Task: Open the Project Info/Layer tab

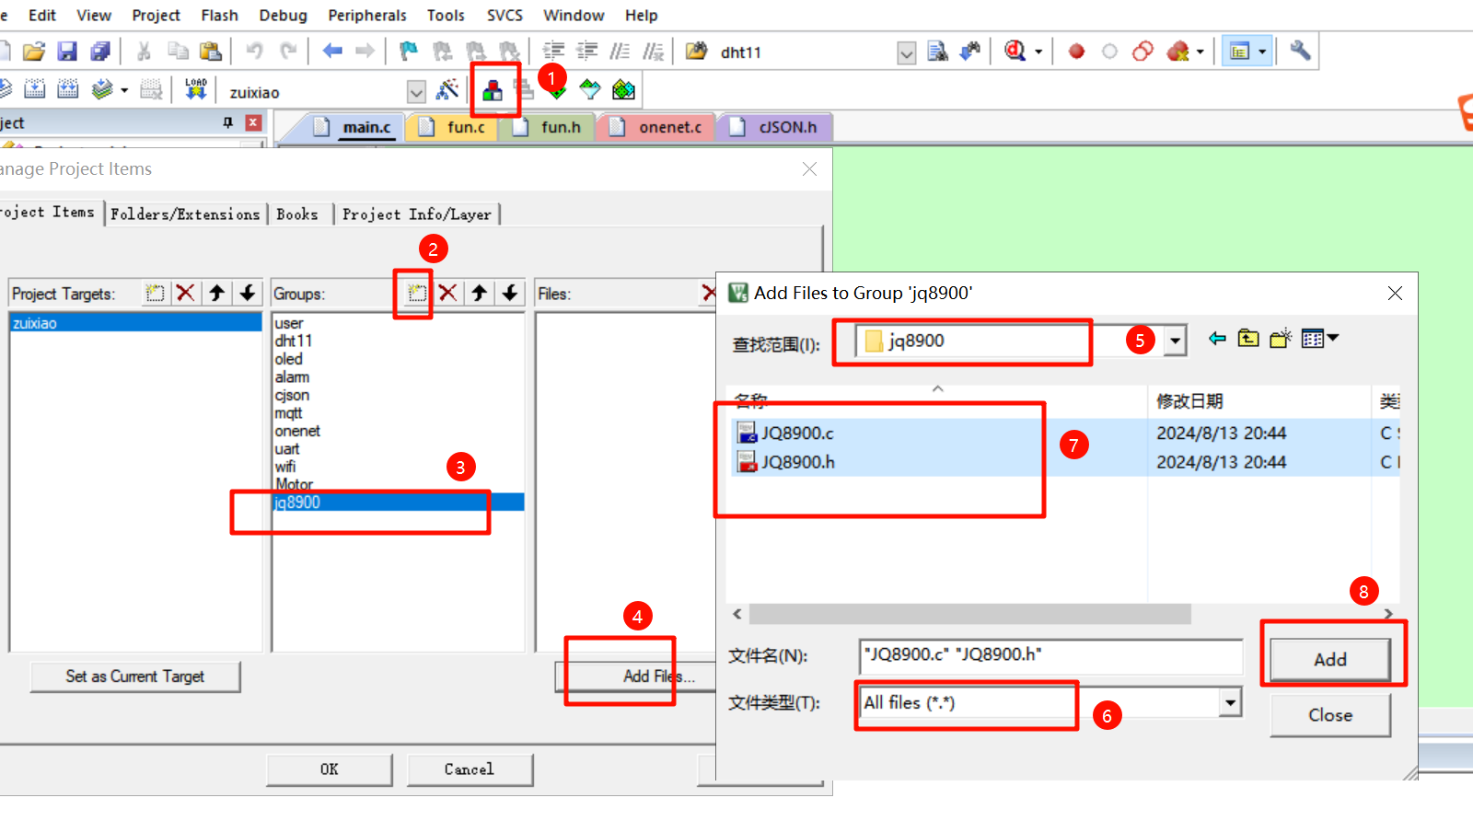Action: coord(417,214)
